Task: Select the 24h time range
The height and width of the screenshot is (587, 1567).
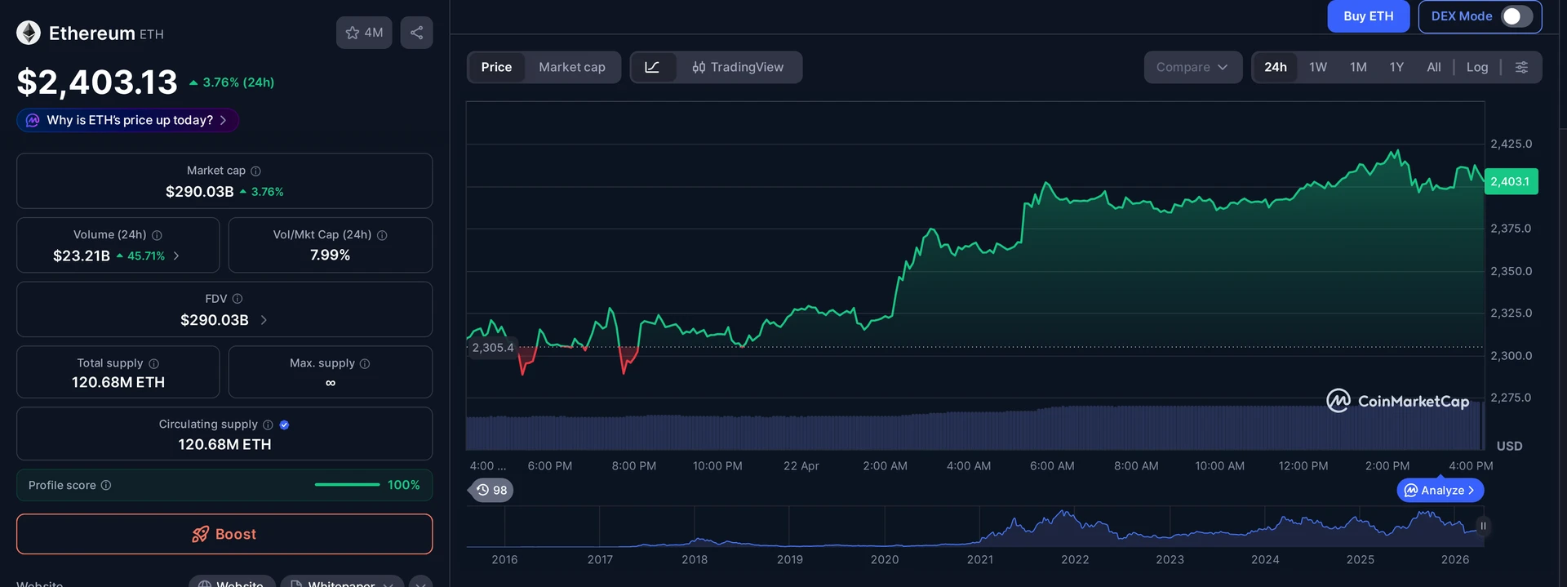Action: tap(1276, 67)
